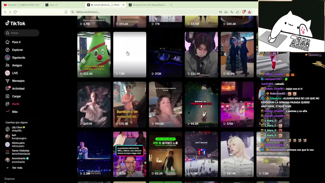Screen dimensions: 325x183
Task: Switch to Pompoon Talking Mascots tab
Action: tap(147, 5)
